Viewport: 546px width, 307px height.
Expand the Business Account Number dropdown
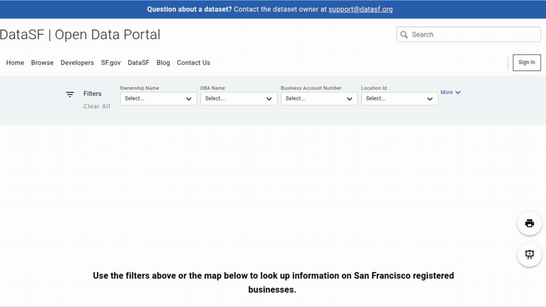319,98
